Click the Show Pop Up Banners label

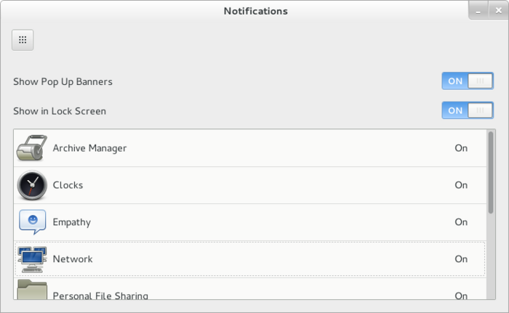63,81
